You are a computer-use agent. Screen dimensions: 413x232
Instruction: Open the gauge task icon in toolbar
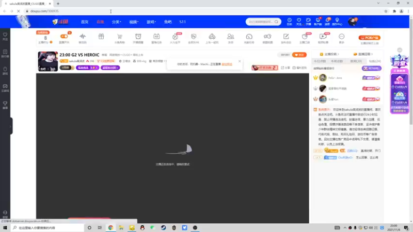point(249,38)
